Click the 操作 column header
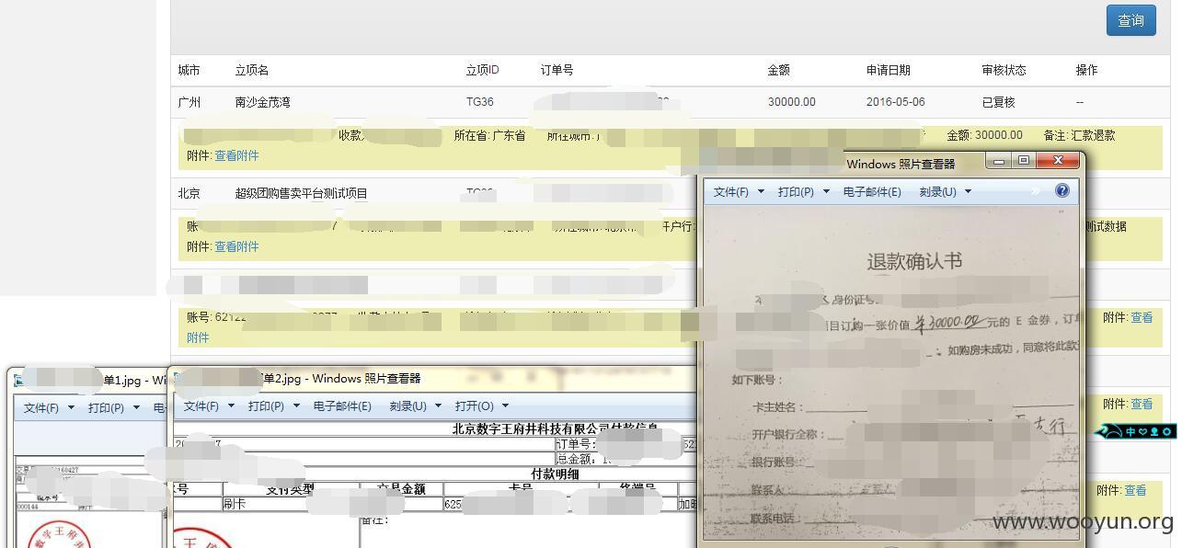1182x548 pixels. (1086, 70)
